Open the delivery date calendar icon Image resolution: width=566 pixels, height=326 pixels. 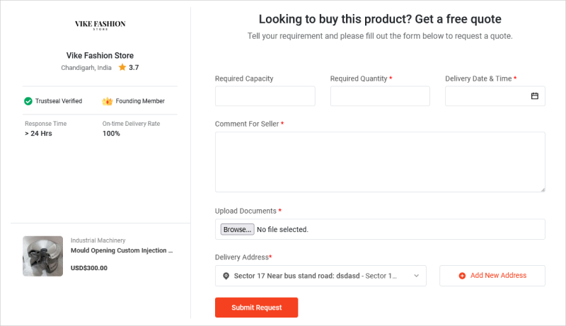pos(535,96)
